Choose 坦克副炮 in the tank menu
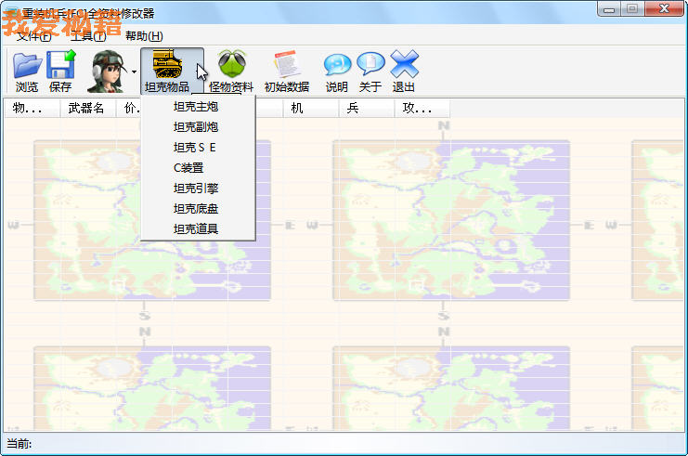This screenshot has width=688, height=456. pyautogui.click(x=196, y=127)
